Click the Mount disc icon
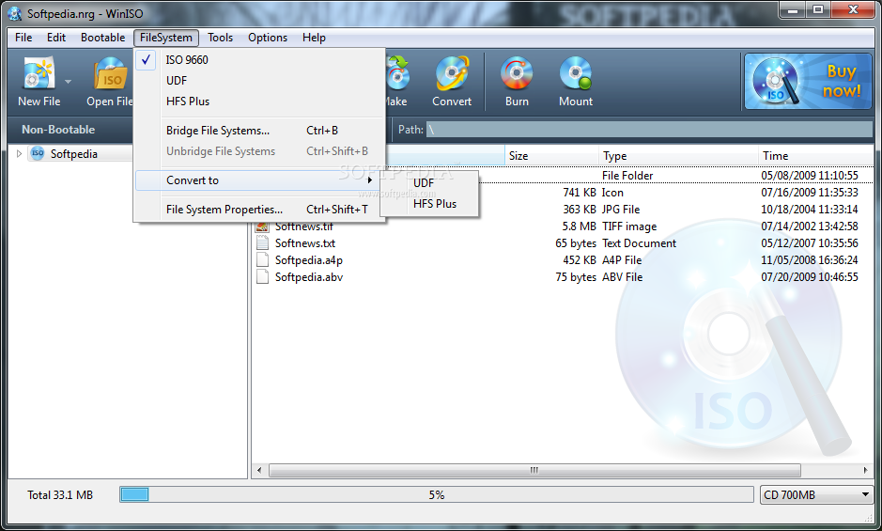 [576, 73]
